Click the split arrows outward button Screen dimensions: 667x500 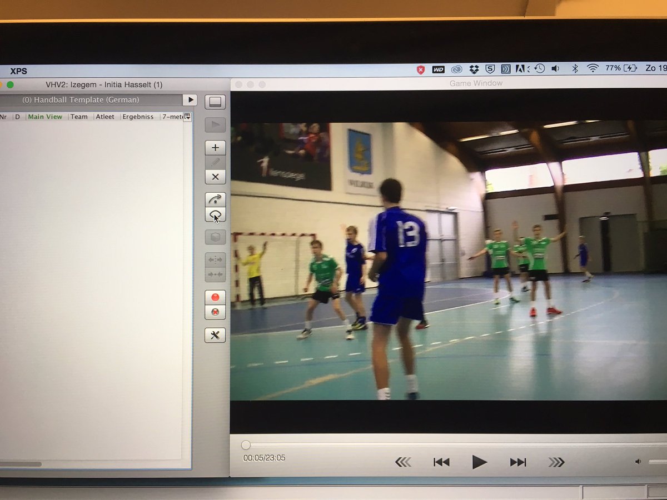[x=215, y=259]
